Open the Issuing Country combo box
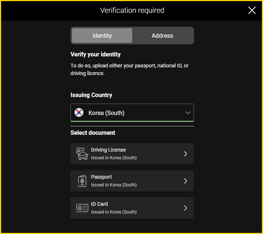The height and width of the screenshot is (234, 263). click(x=132, y=112)
